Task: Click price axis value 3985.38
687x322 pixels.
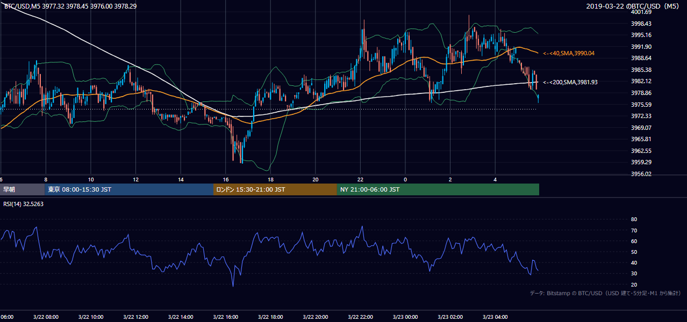Action: (641, 70)
